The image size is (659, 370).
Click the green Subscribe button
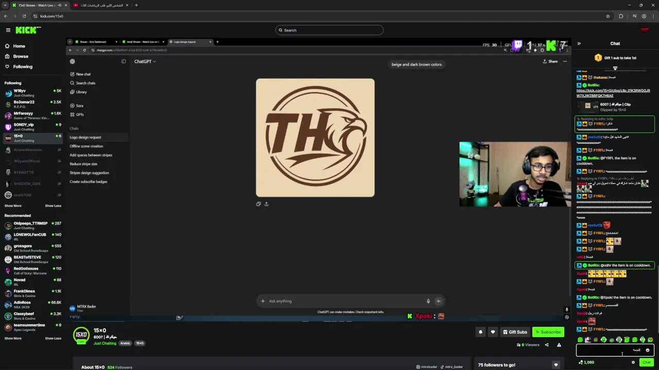pyautogui.click(x=548, y=332)
